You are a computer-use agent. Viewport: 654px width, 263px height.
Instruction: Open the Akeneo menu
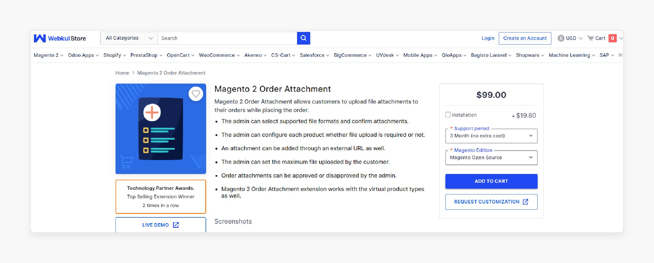[x=255, y=55]
